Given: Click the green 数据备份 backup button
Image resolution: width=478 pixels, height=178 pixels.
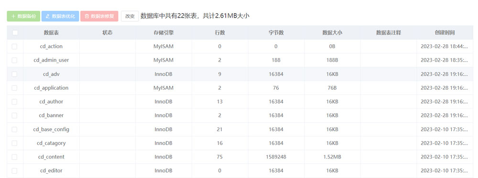Looking at the screenshot, I should (x=23, y=16).
